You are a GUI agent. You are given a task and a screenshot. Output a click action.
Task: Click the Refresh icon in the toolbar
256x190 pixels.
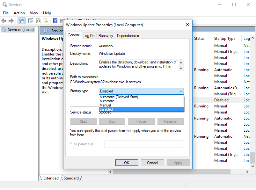tap(38, 21)
